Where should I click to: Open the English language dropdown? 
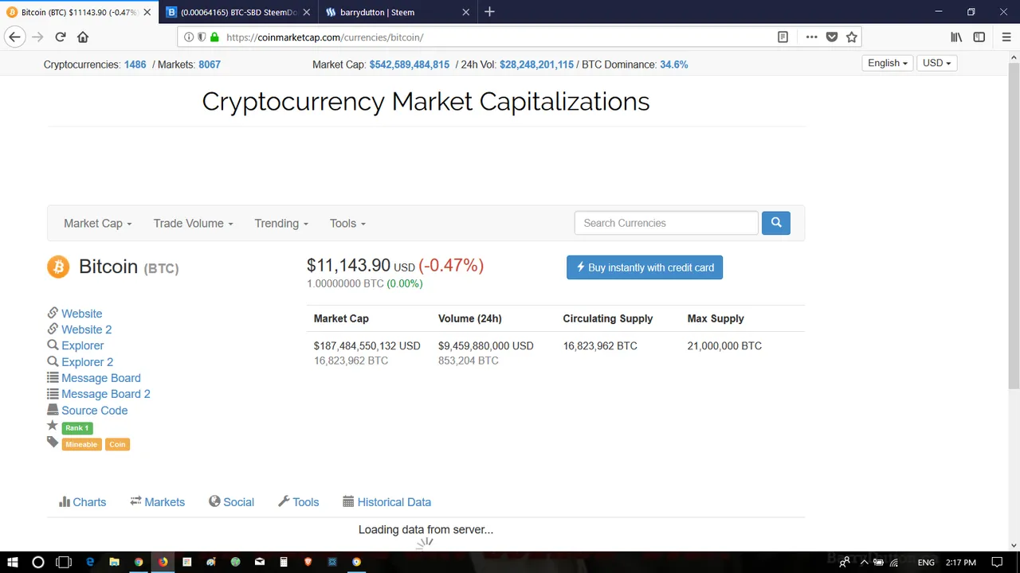tap(888, 63)
